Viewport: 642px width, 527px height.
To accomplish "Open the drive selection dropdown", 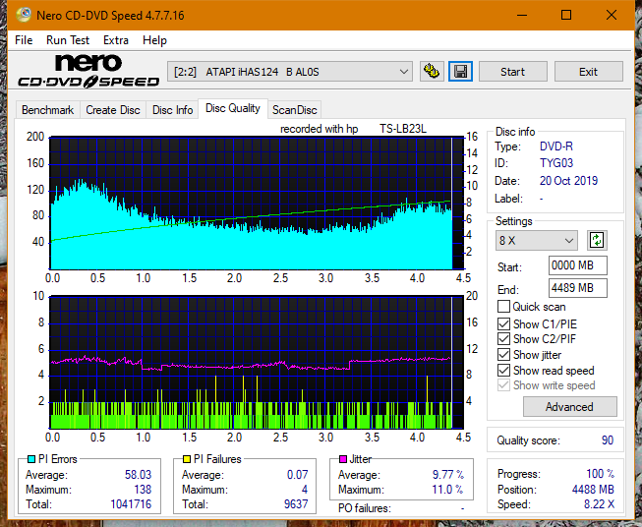I will (x=289, y=72).
